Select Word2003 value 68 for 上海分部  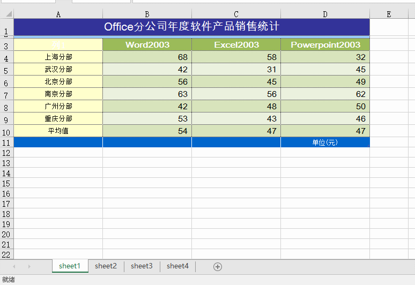[x=147, y=57]
